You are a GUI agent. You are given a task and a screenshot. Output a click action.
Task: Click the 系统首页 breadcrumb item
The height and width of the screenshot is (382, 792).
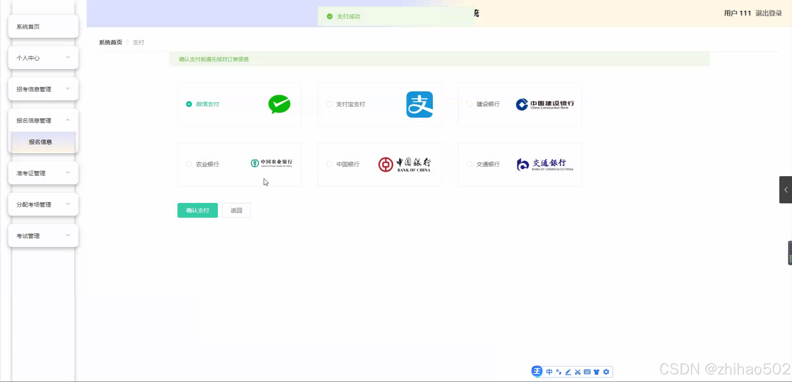pyautogui.click(x=110, y=42)
